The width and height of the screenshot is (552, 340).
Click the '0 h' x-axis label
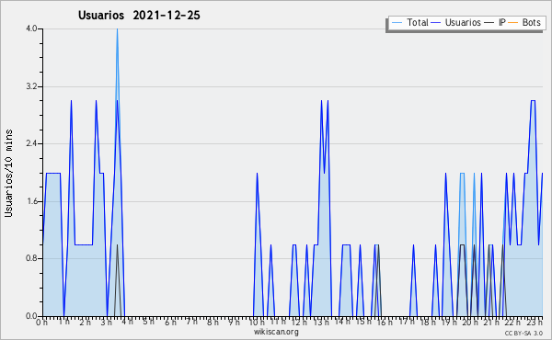[x=42, y=323]
